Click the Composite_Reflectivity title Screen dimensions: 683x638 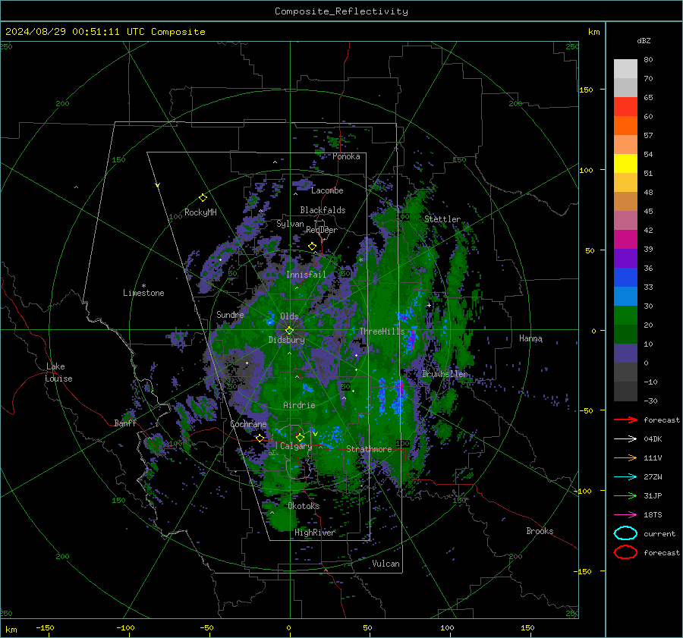pos(341,11)
